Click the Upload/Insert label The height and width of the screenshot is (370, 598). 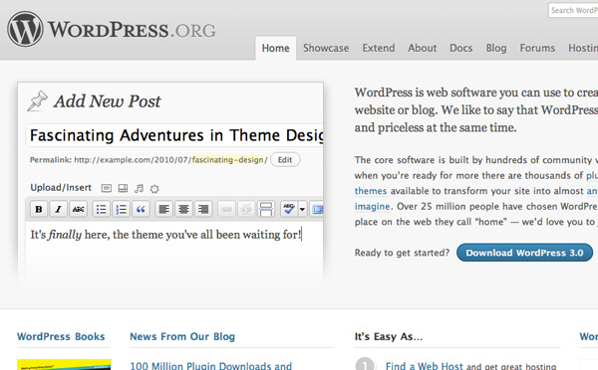(x=61, y=187)
